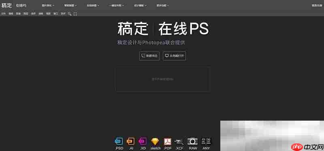This screenshot has height=151, width=324.
Task: Click the 新建项目 new project button
Action: pos(149,56)
